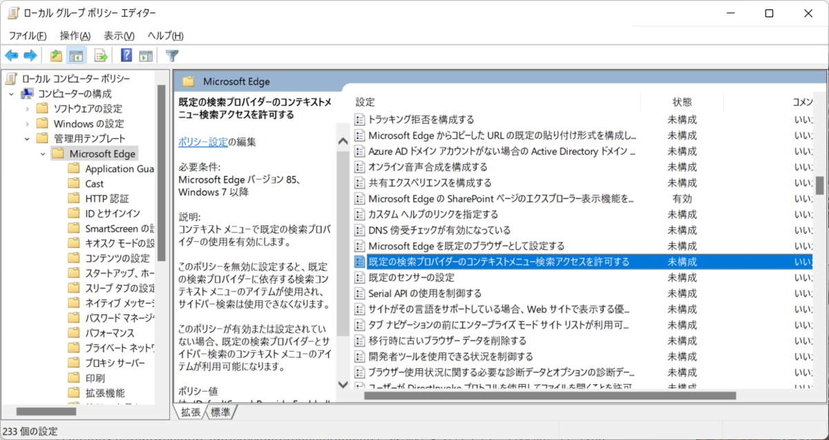Image resolution: width=829 pixels, height=440 pixels.
Task: Select the カスタム ヘルプのリンクを指定する setting
Action: (433, 214)
